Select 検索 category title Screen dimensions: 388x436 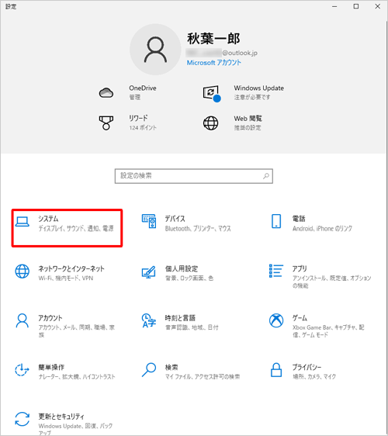[171, 367]
